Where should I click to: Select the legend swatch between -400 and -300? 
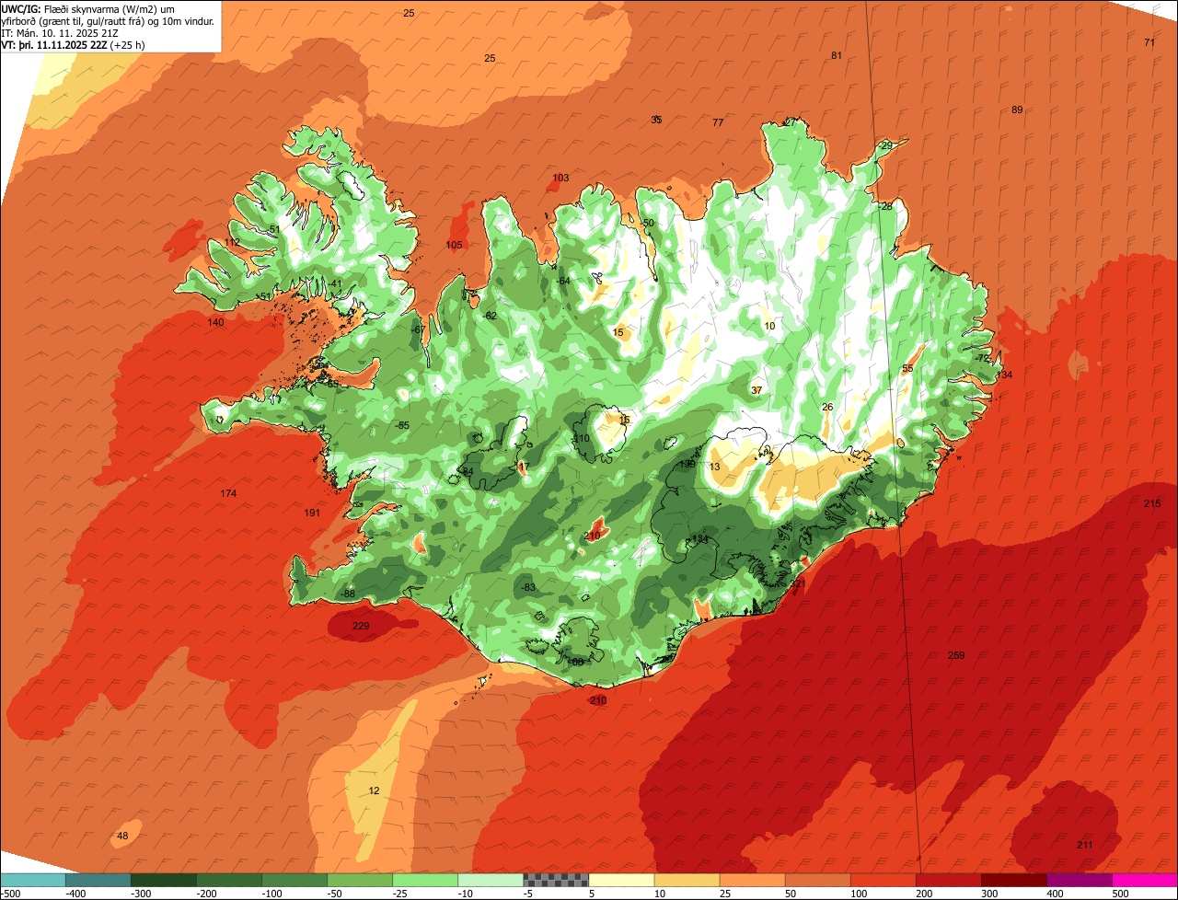point(98,880)
